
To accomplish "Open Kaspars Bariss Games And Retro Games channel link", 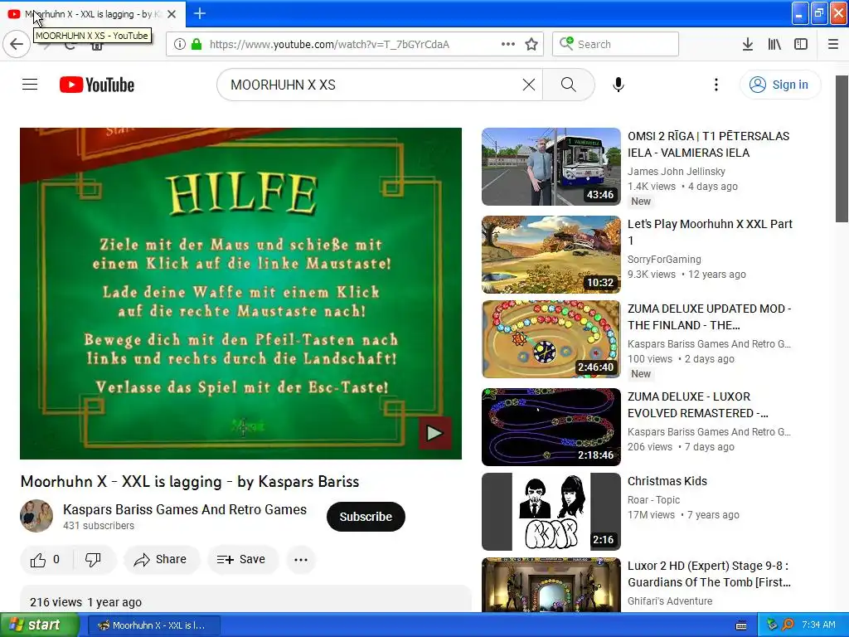I will 185,509.
